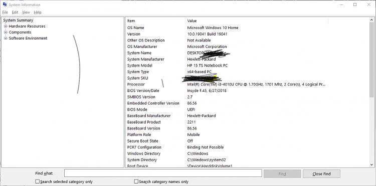Click the System Information app icon in title bar
The height and width of the screenshot is (186, 376).
[x=5, y=4]
